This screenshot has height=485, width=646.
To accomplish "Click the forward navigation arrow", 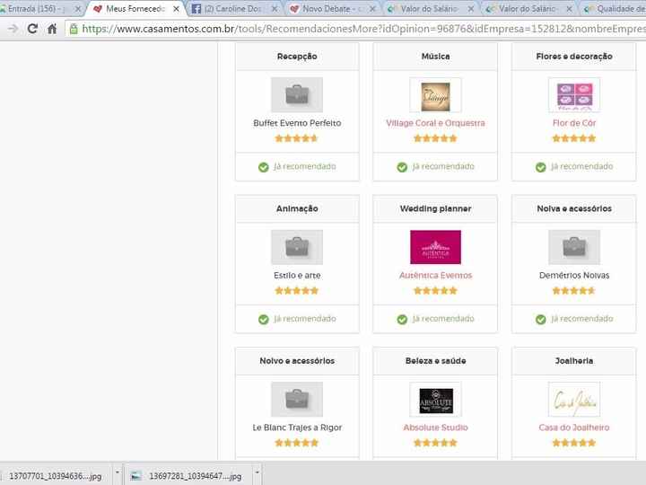I will pos(13,29).
